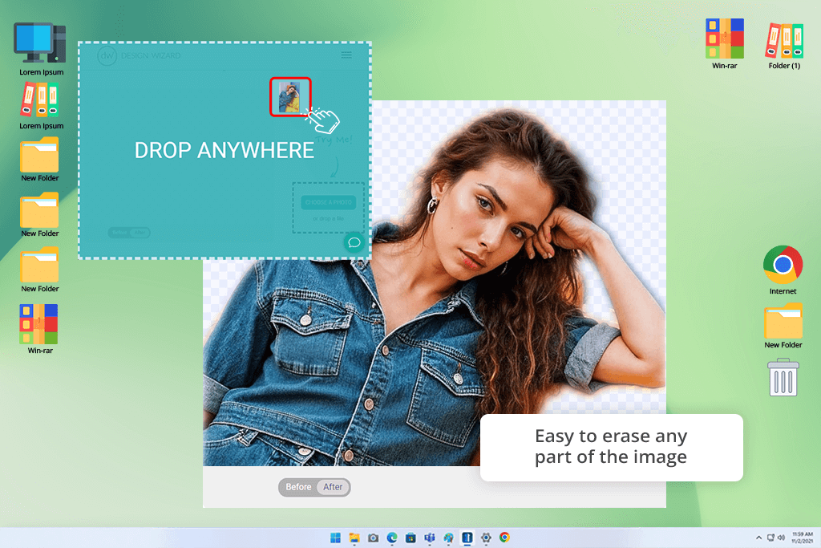Open File Explorer from the taskbar
Screen dimensions: 821x548
(x=354, y=538)
